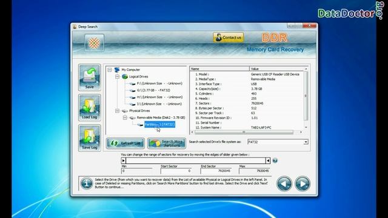Click the '7. Sectors :' row
This screenshot has width=388, height=218.
(x=247, y=104)
